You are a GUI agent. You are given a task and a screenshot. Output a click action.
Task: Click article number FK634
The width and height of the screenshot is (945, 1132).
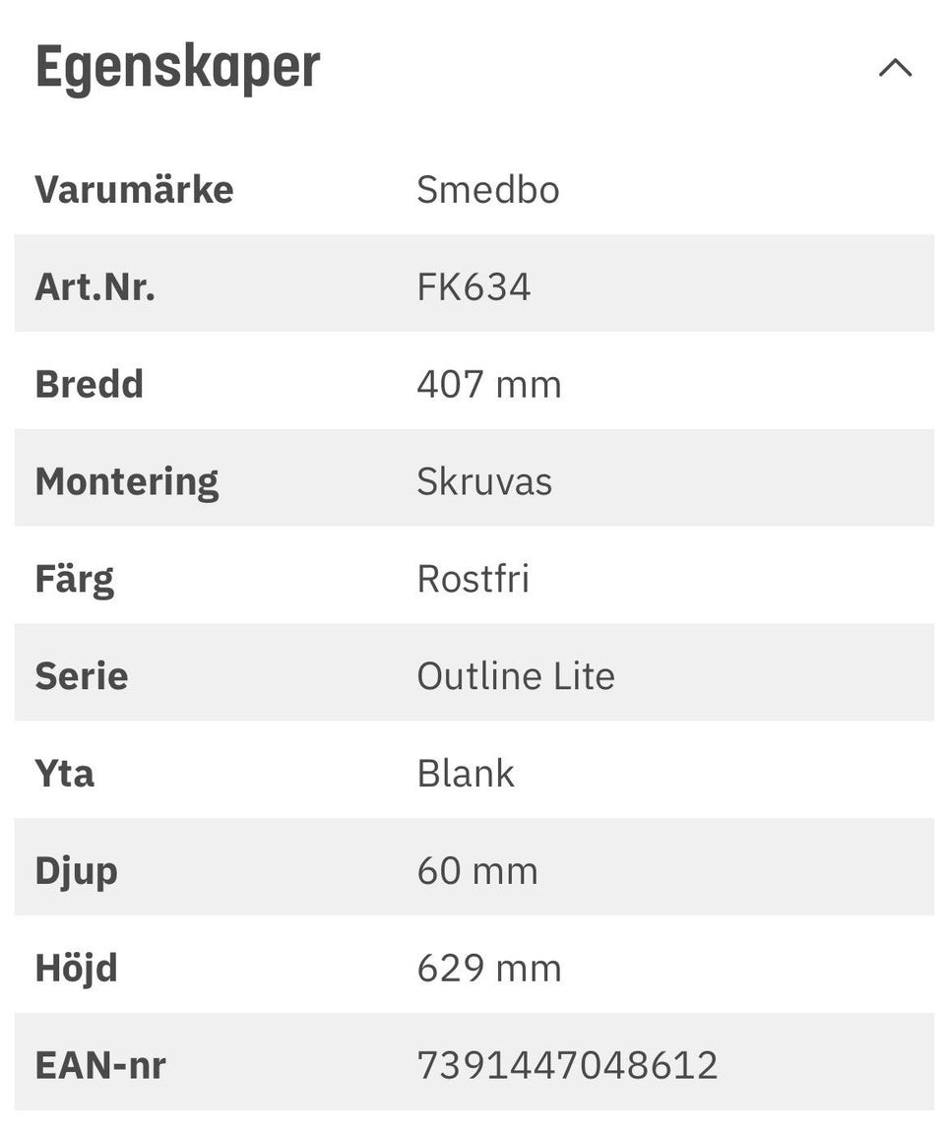(x=473, y=286)
